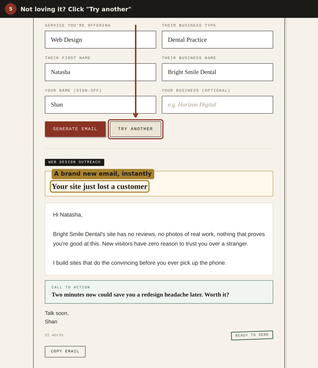318x368 pixels.
Task: Click the red arrow tip above Try Another
Action: pyautogui.click(x=135, y=115)
